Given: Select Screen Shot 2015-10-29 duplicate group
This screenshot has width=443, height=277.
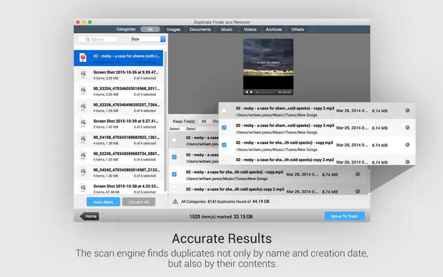Looking at the screenshot, I should coord(118,124).
